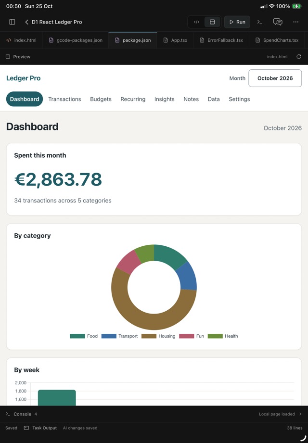The width and height of the screenshot is (308, 443).
Task: Reload the preview with refresh icon
Action: [x=299, y=57]
